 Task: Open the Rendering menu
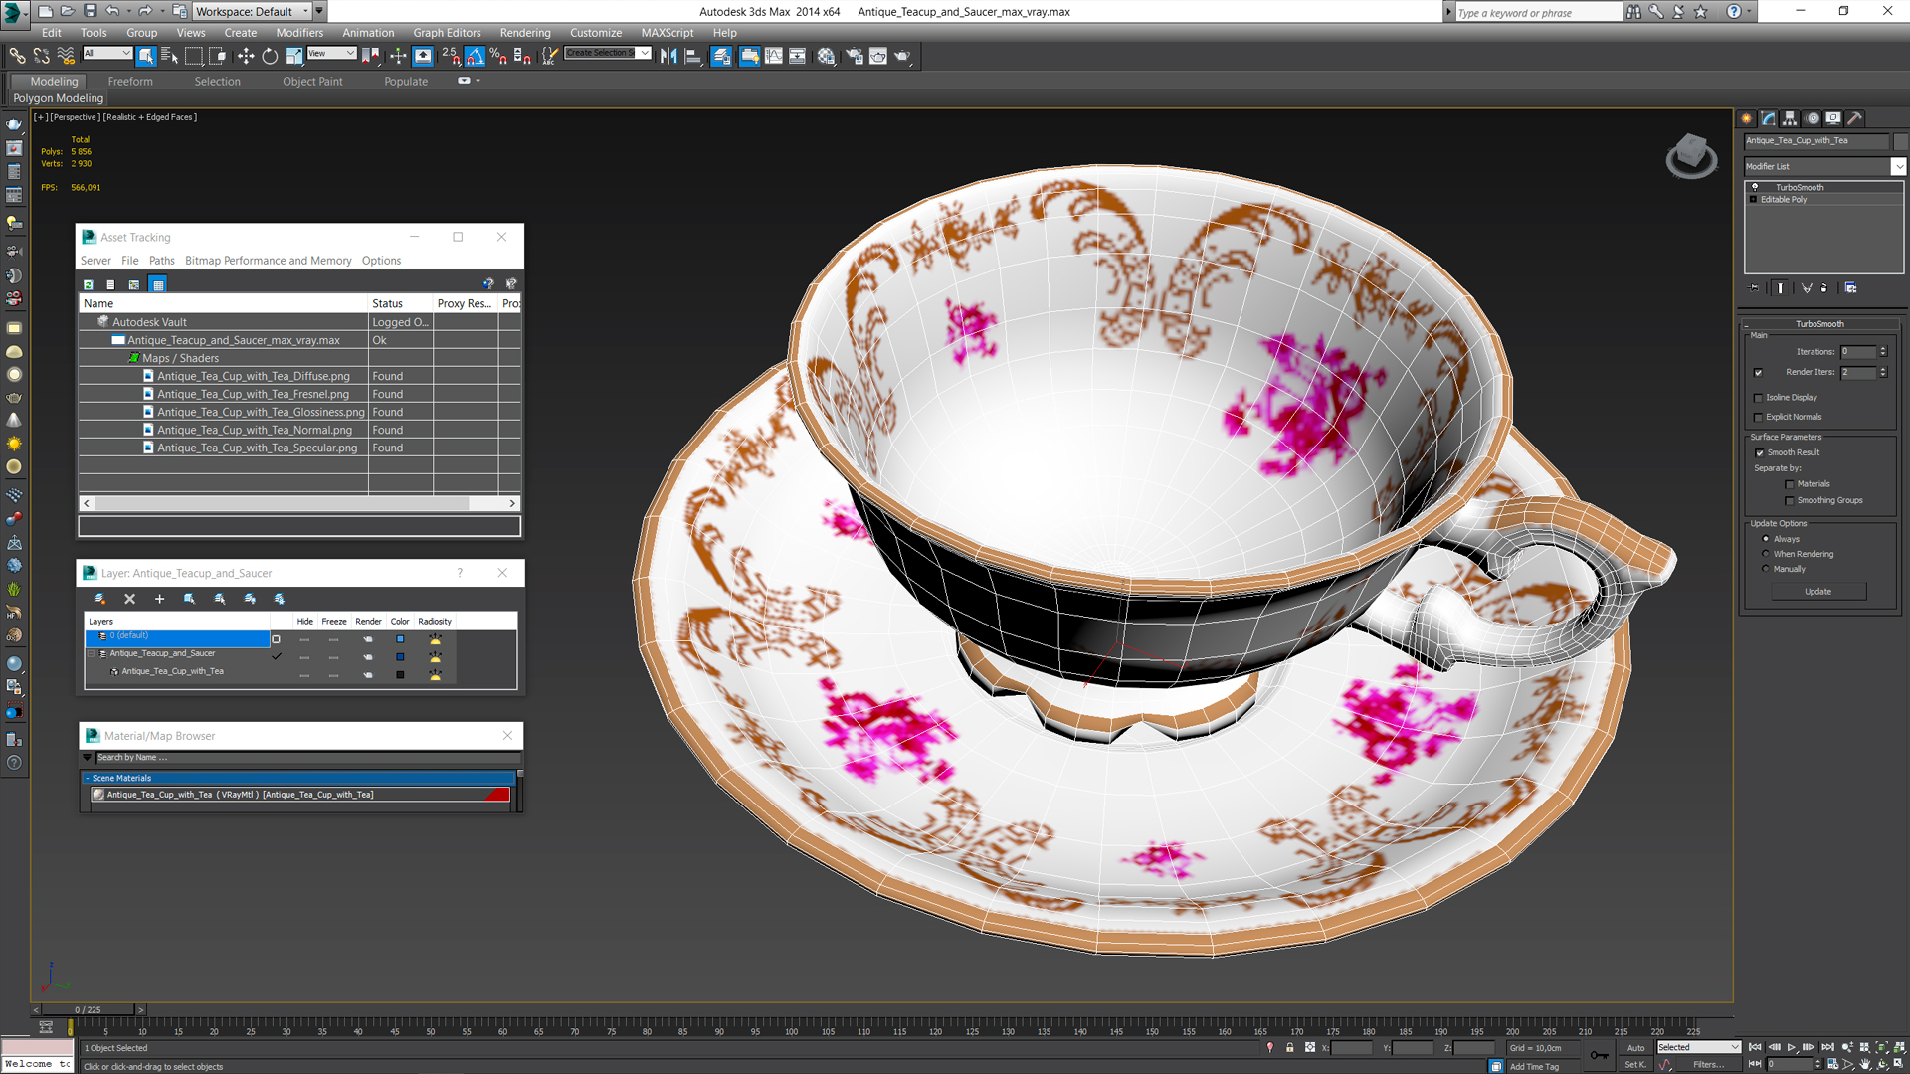pos(524,33)
